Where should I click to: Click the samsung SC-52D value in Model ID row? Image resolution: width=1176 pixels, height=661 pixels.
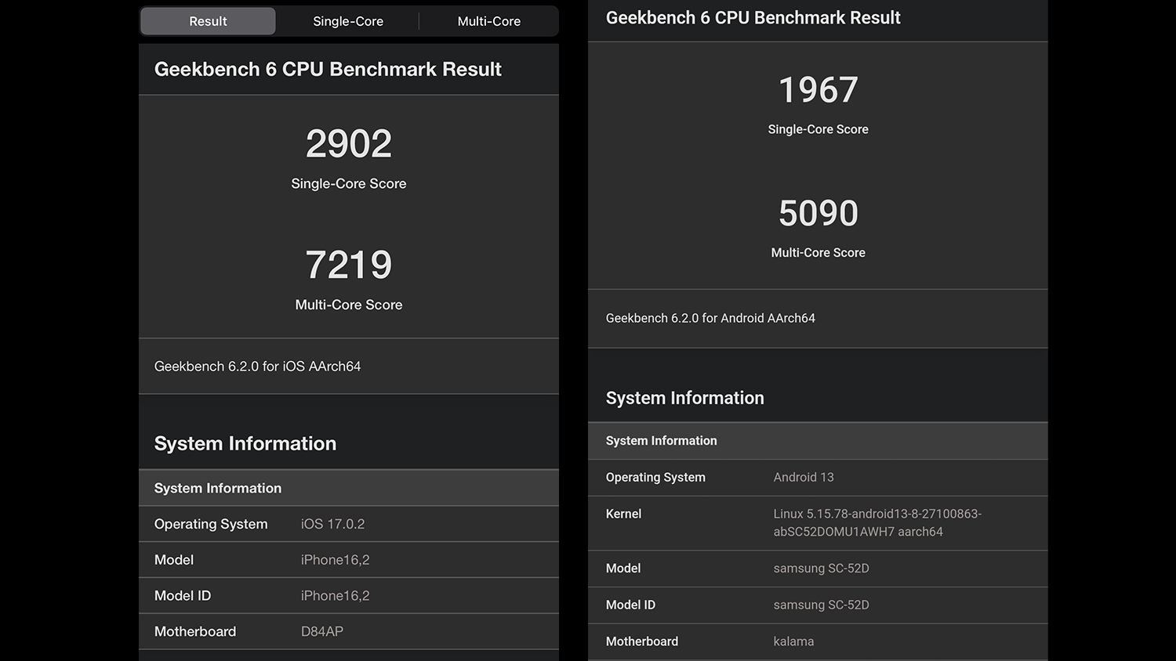point(821,605)
